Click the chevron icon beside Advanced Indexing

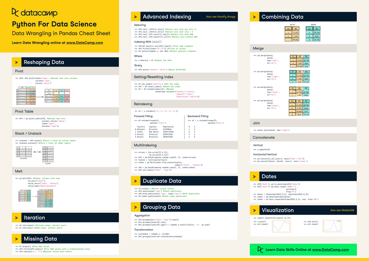(x=136, y=17)
